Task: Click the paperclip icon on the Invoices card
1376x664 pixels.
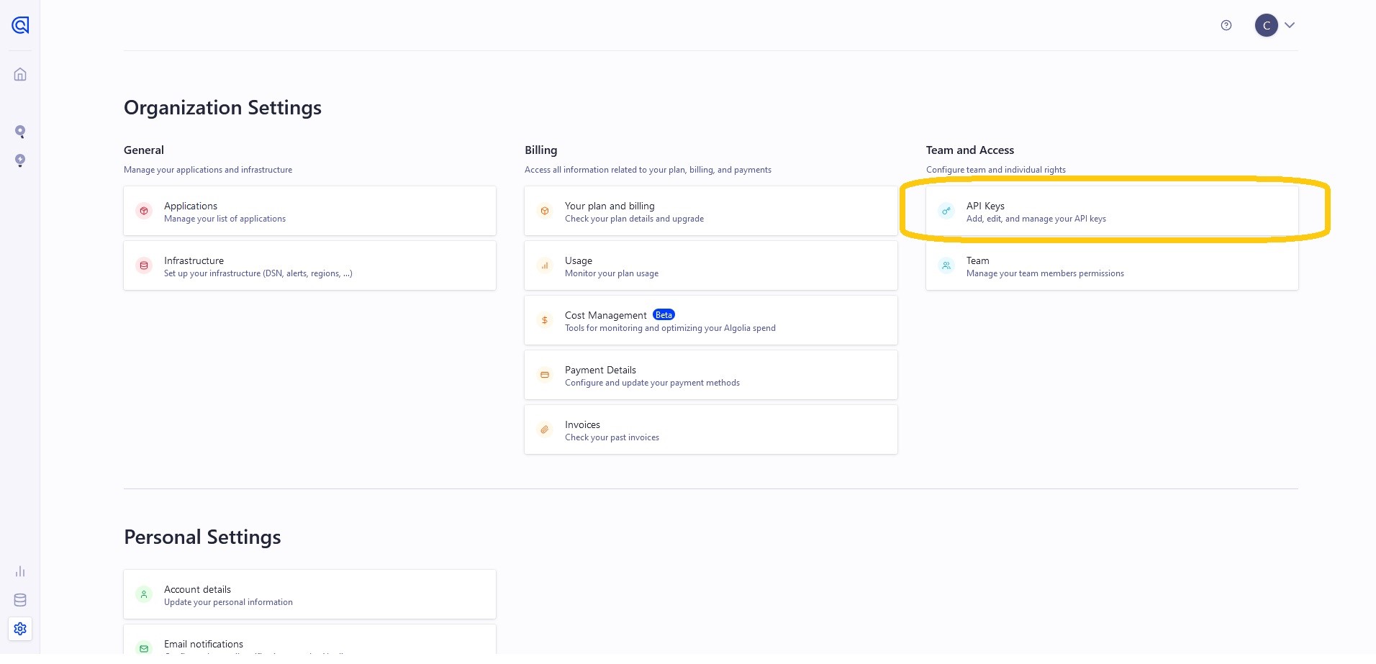Action: pos(545,429)
